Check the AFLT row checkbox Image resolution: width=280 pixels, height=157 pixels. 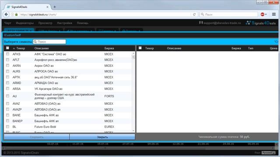tap(7, 60)
